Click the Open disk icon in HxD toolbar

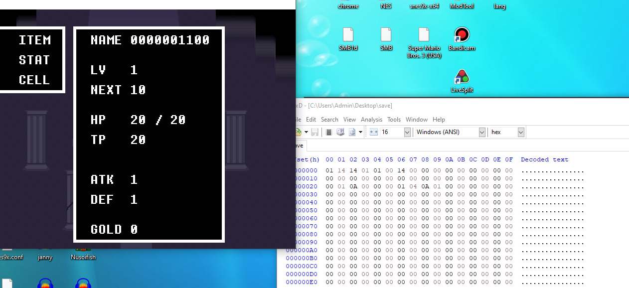pyautogui.click(x=340, y=132)
